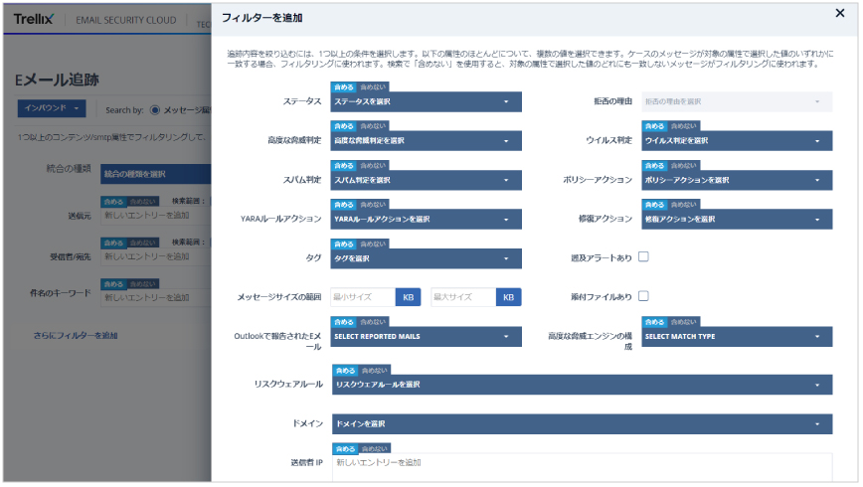Image resolution: width=863 pixels, height=487 pixels.
Task: Click the 送信元 entry field in background
Action: (x=156, y=215)
